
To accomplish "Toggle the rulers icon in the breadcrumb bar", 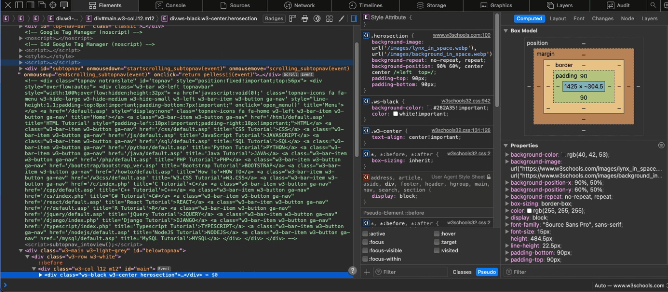I will pos(292,19).
